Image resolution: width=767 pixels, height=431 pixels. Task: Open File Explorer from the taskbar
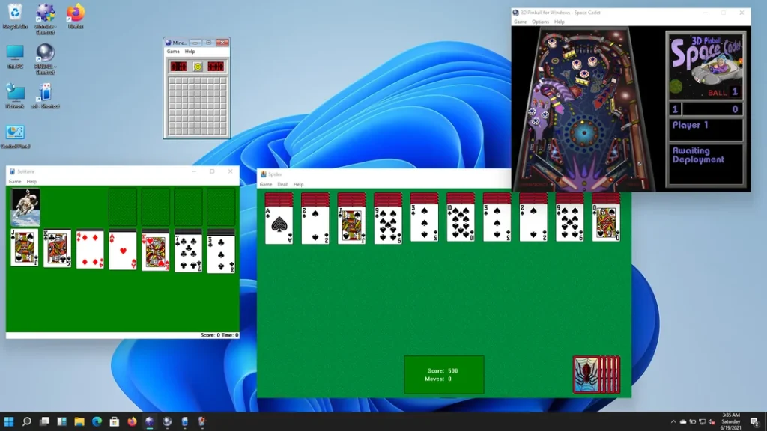(x=79, y=421)
